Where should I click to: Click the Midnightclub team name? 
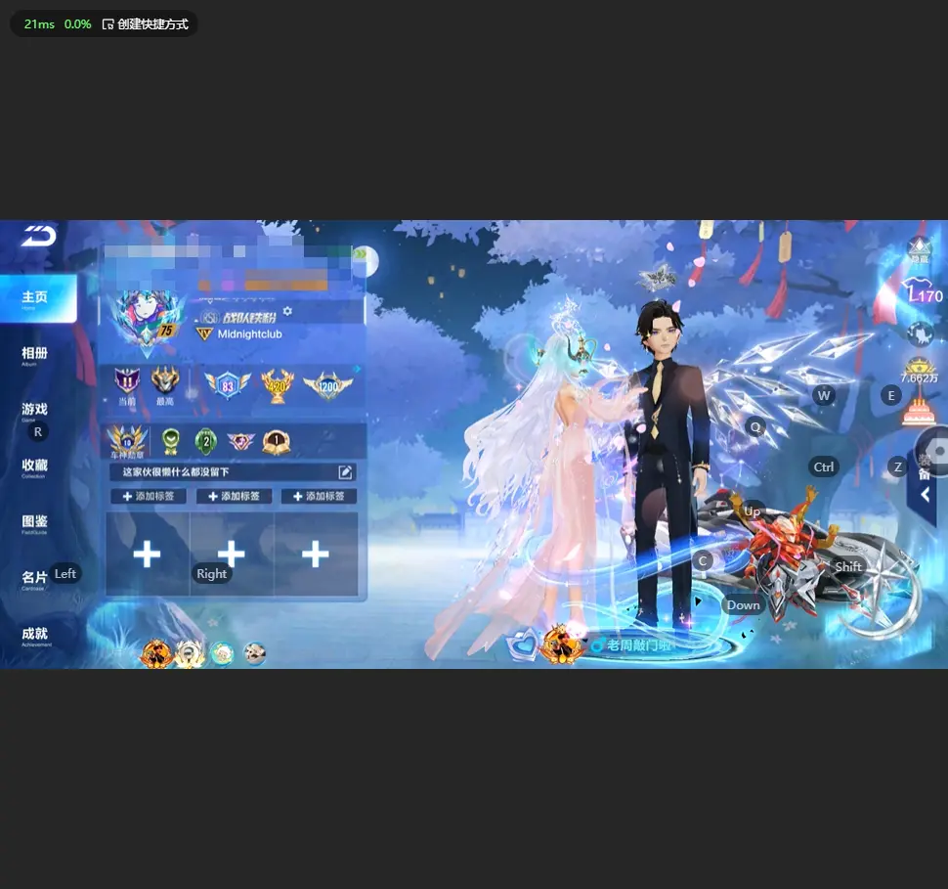tap(249, 334)
